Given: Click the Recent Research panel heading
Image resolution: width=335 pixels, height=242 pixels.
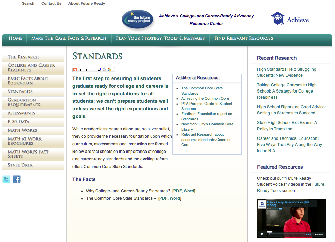Looking at the screenshot, I should click(x=277, y=58).
